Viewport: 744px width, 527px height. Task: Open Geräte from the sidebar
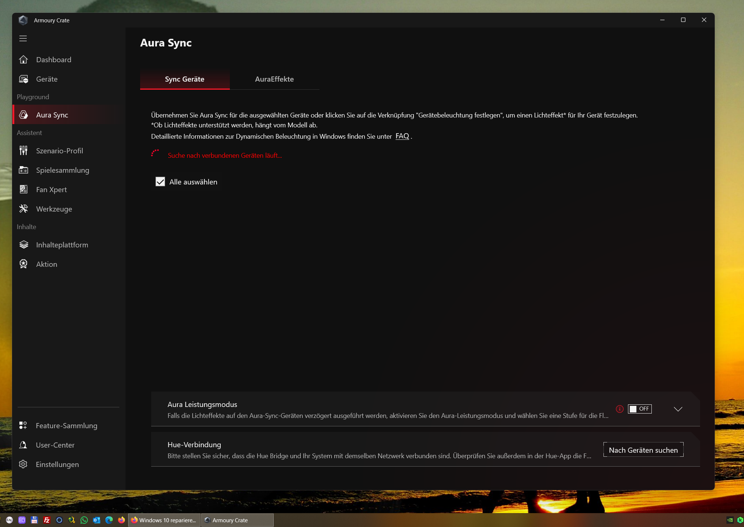click(x=23, y=79)
